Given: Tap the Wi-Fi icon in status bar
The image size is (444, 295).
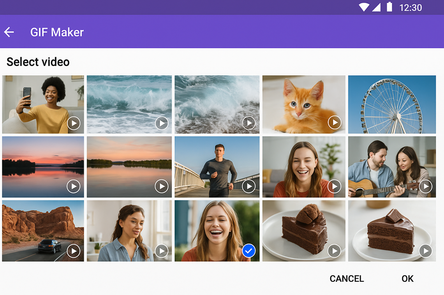Looking at the screenshot, I should pos(364,7).
